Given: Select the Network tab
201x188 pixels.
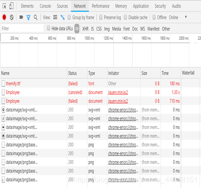Looking at the screenshot, I should click(x=80, y=6).
